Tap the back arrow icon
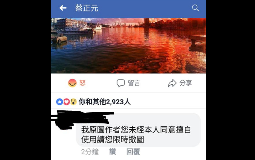 point(63,8)
